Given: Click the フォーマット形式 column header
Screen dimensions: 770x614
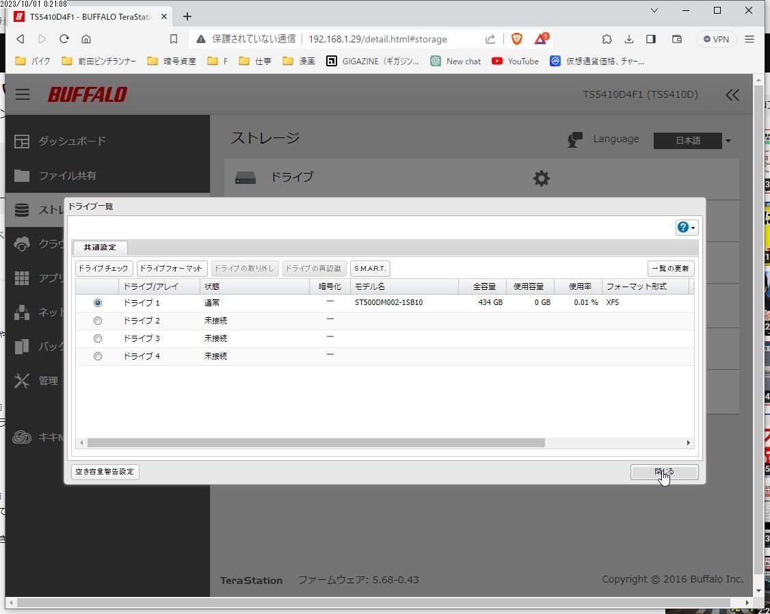Looking at the screenshot, I should [x=646, y=286].
